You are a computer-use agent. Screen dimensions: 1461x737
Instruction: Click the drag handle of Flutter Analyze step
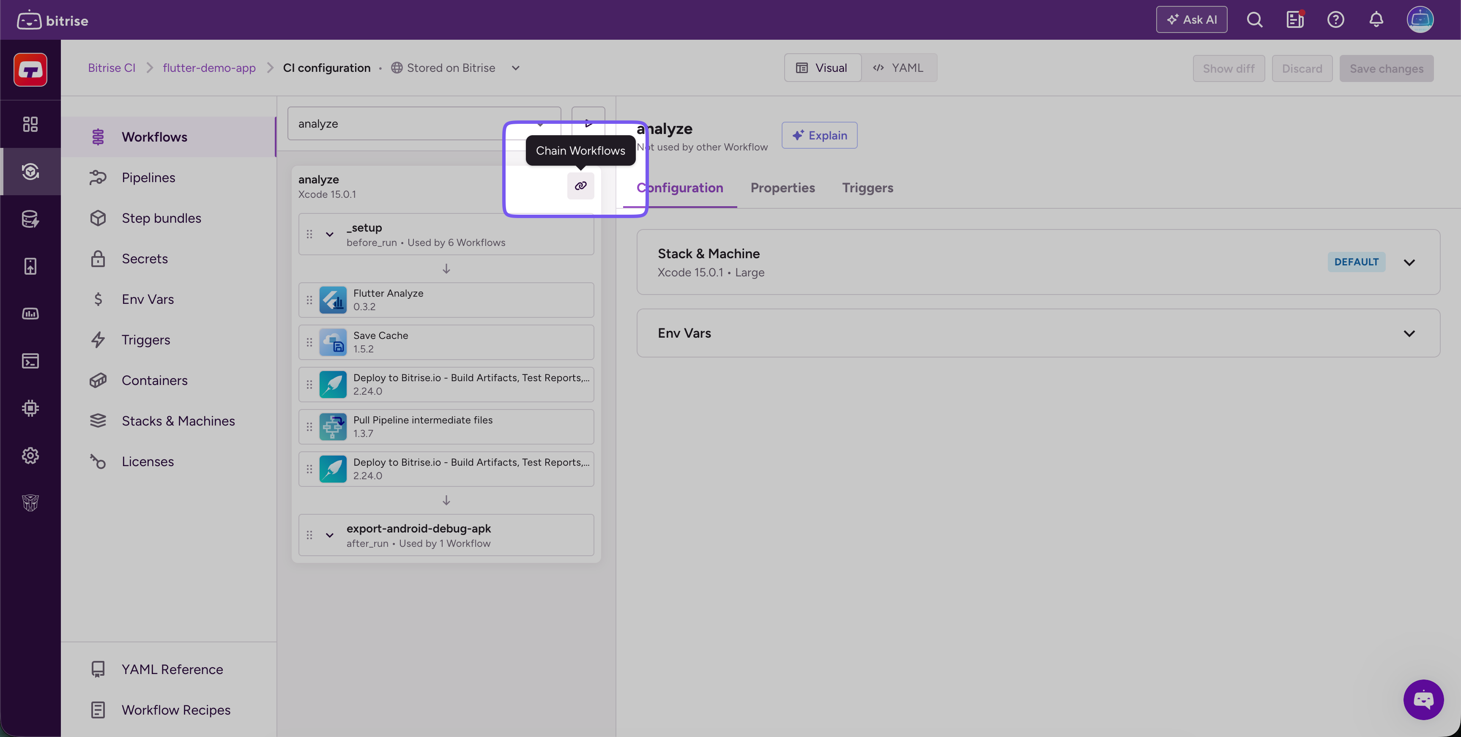pyautogui.click(x=309, y=300)
